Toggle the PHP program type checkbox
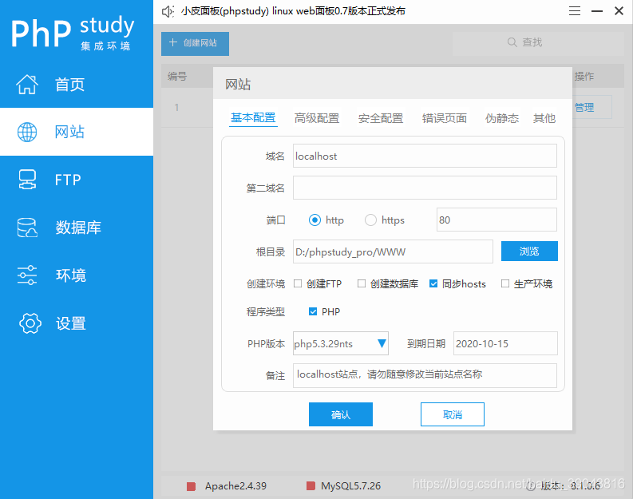The height and width of the screenshot is (499, 633). [313, 311]
